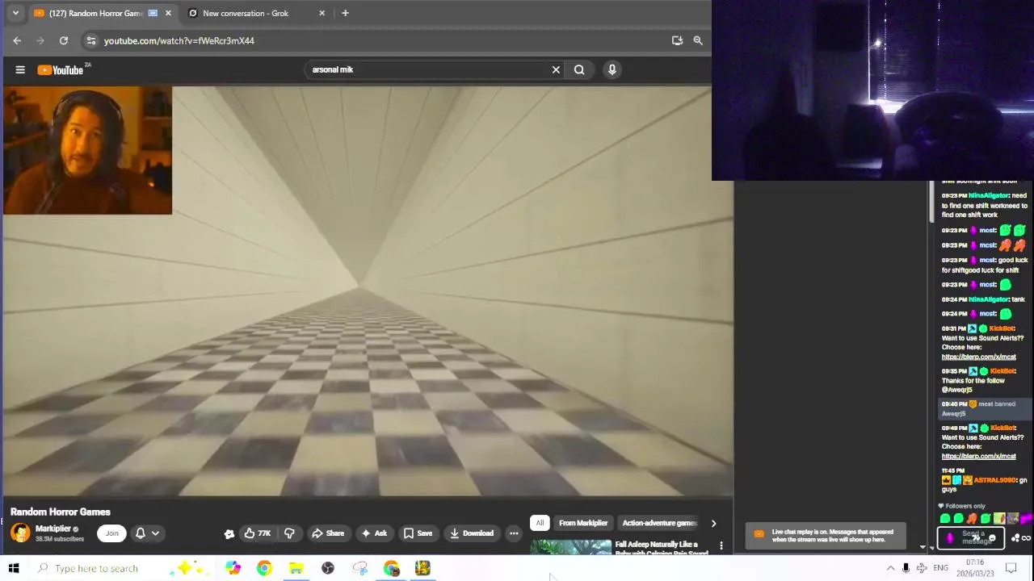Open the taskbar clock and calendar

pos(975,568)
